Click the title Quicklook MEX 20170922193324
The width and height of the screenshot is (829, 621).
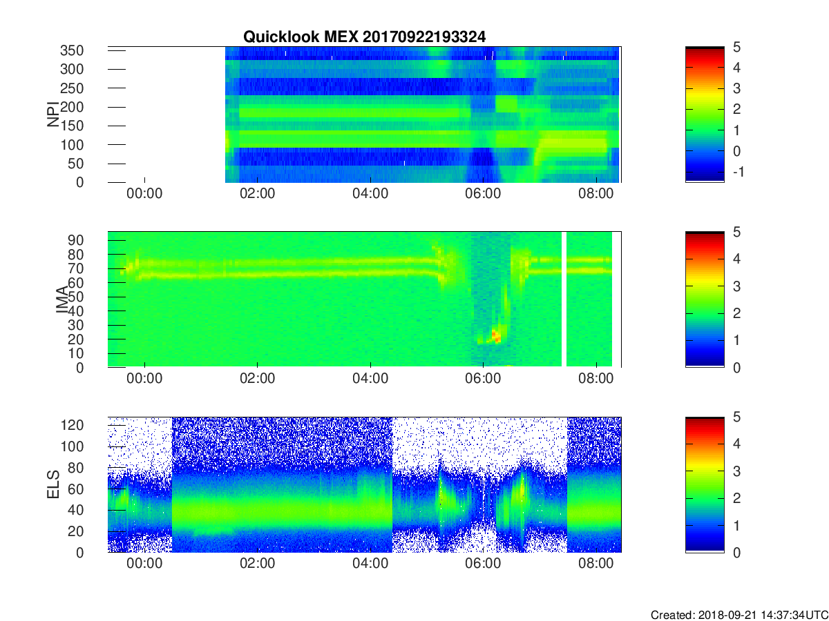tap(364, 37)
